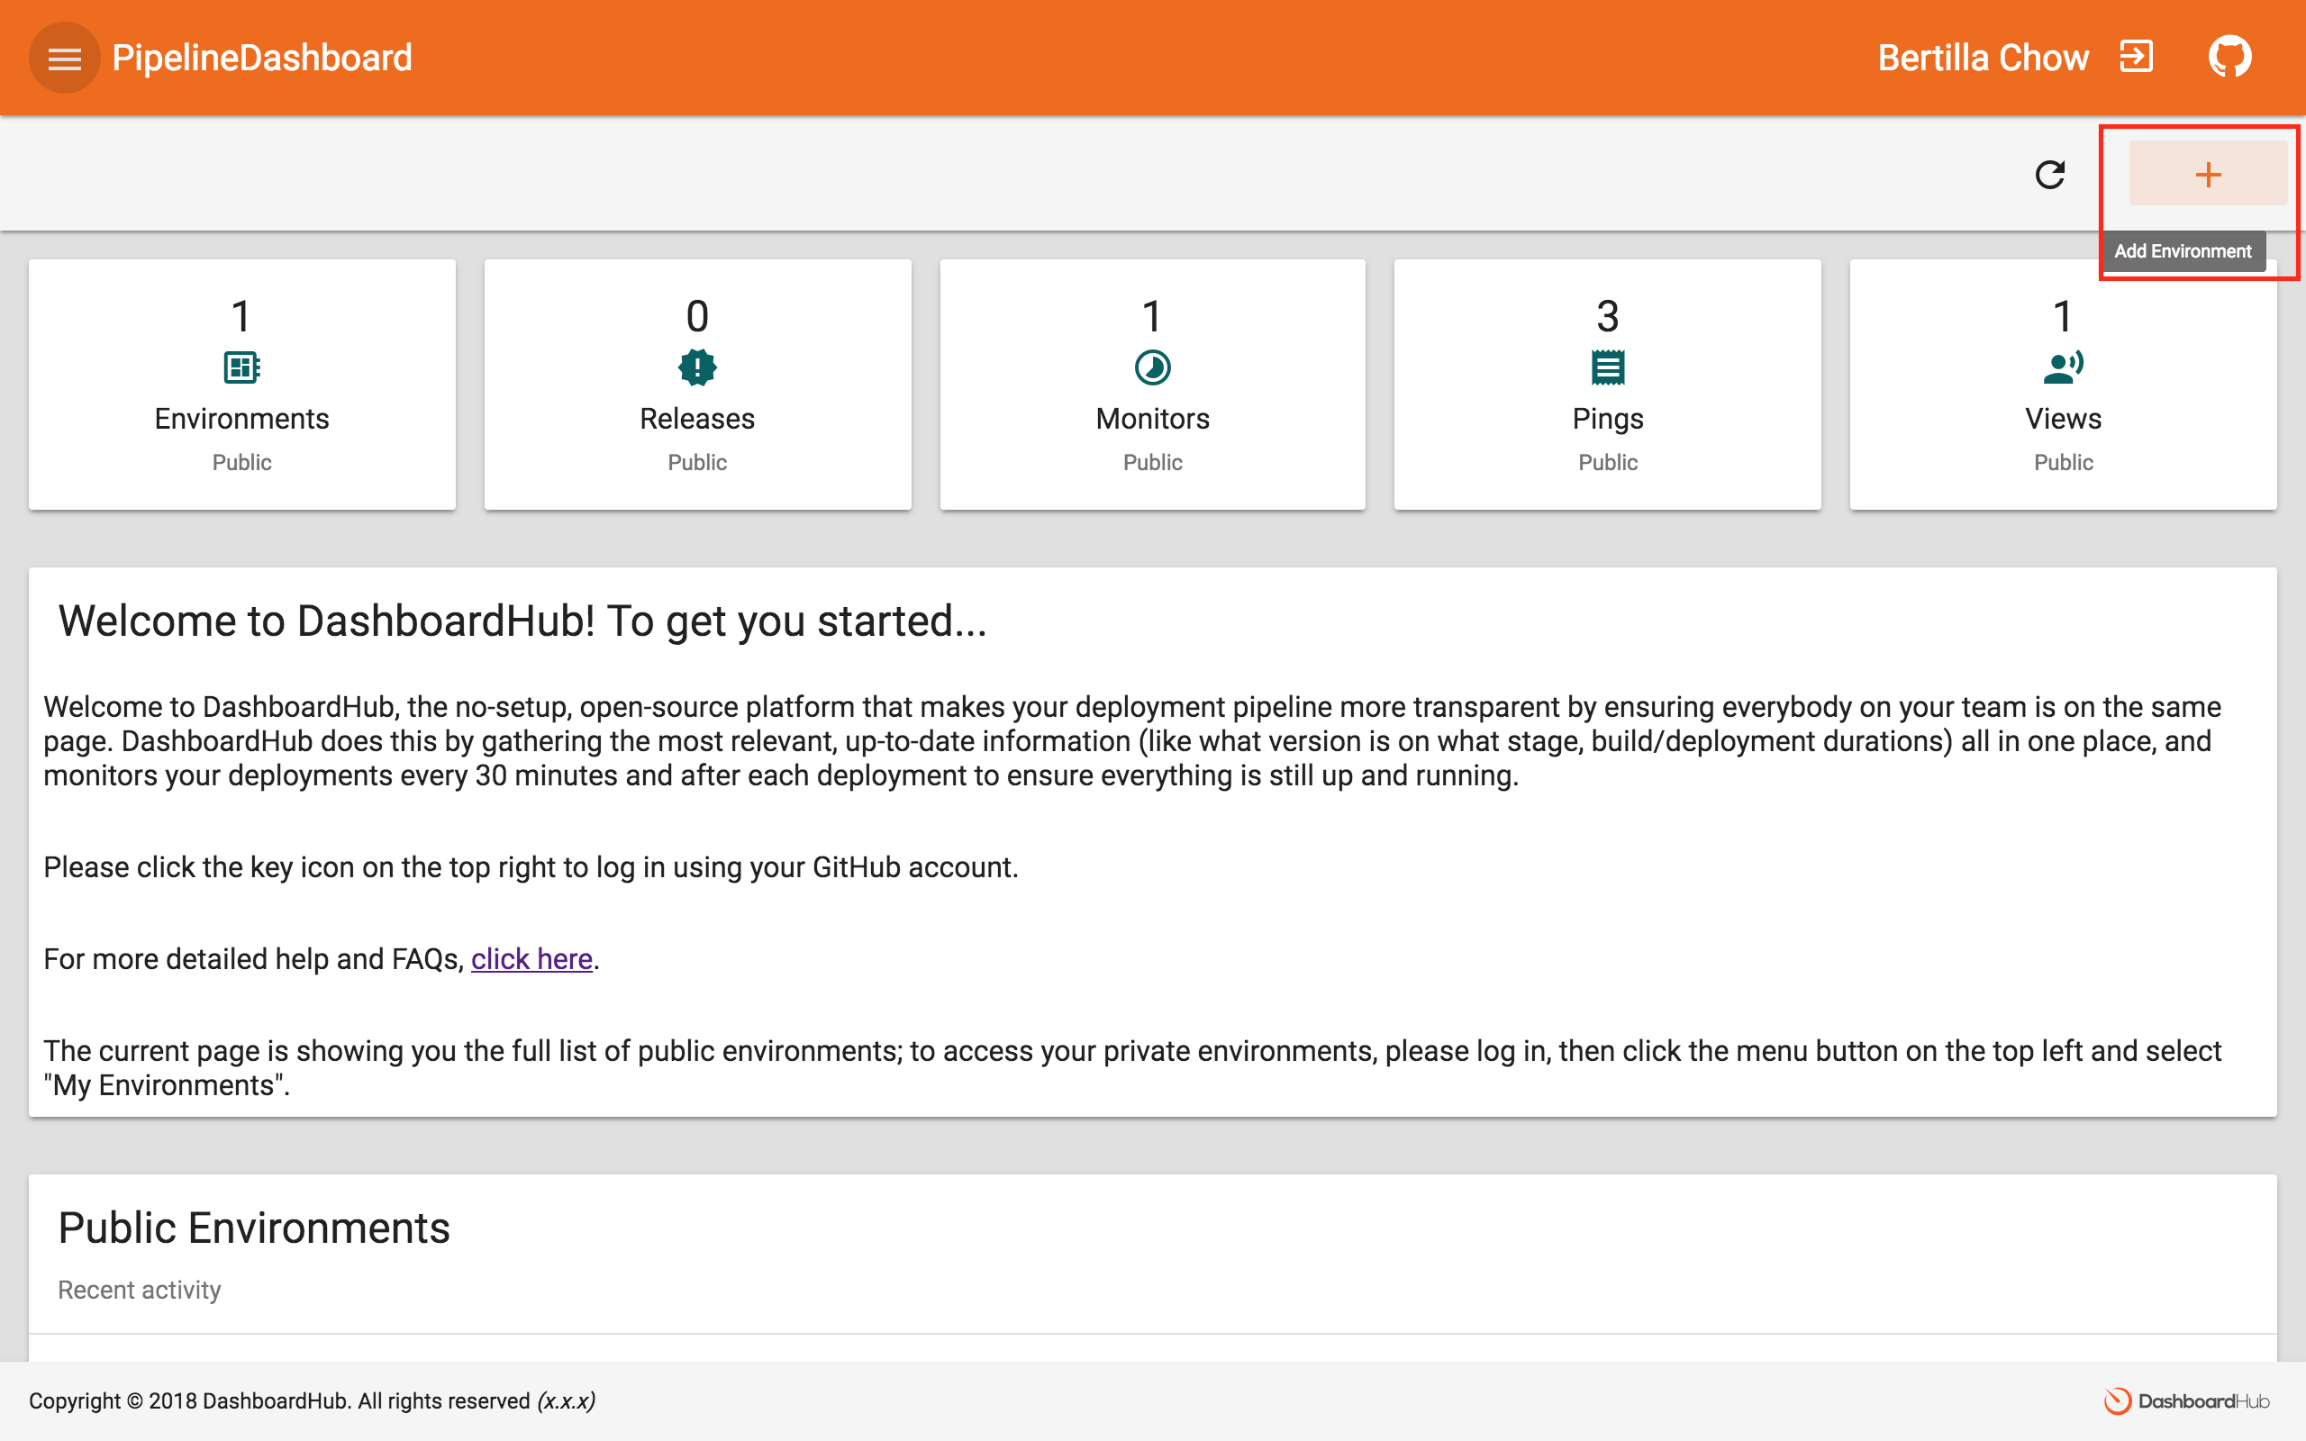This screenshot has height=1441, width=2306.
Task: Follow the 'click here' help link
Action: pos(531,959)
